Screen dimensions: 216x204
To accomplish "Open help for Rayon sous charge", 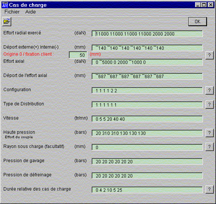I will coord(209,147).
